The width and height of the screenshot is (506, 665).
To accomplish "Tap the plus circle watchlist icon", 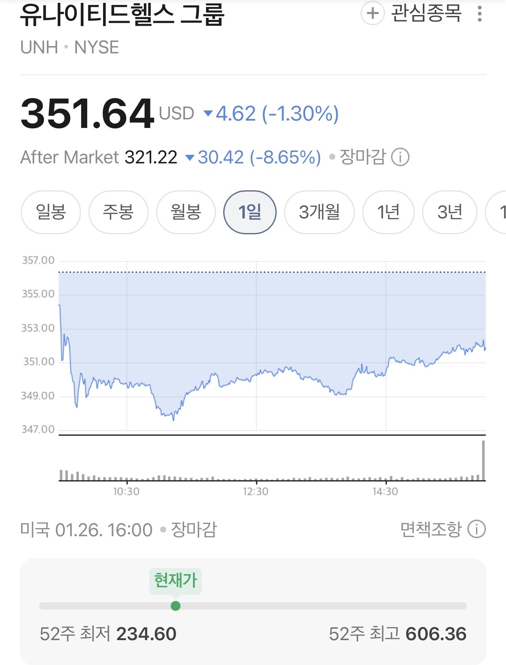I will tap(372, 13).
